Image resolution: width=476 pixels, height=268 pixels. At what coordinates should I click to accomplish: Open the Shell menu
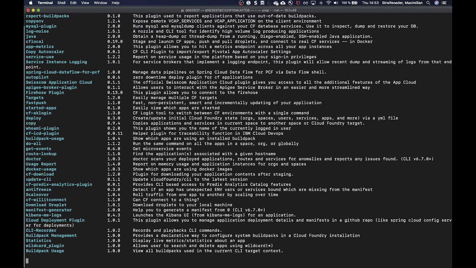coord(61,3)
